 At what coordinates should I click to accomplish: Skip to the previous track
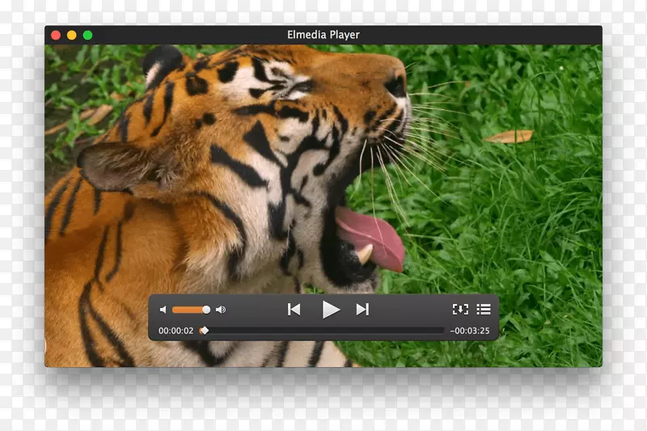[294, 309]
